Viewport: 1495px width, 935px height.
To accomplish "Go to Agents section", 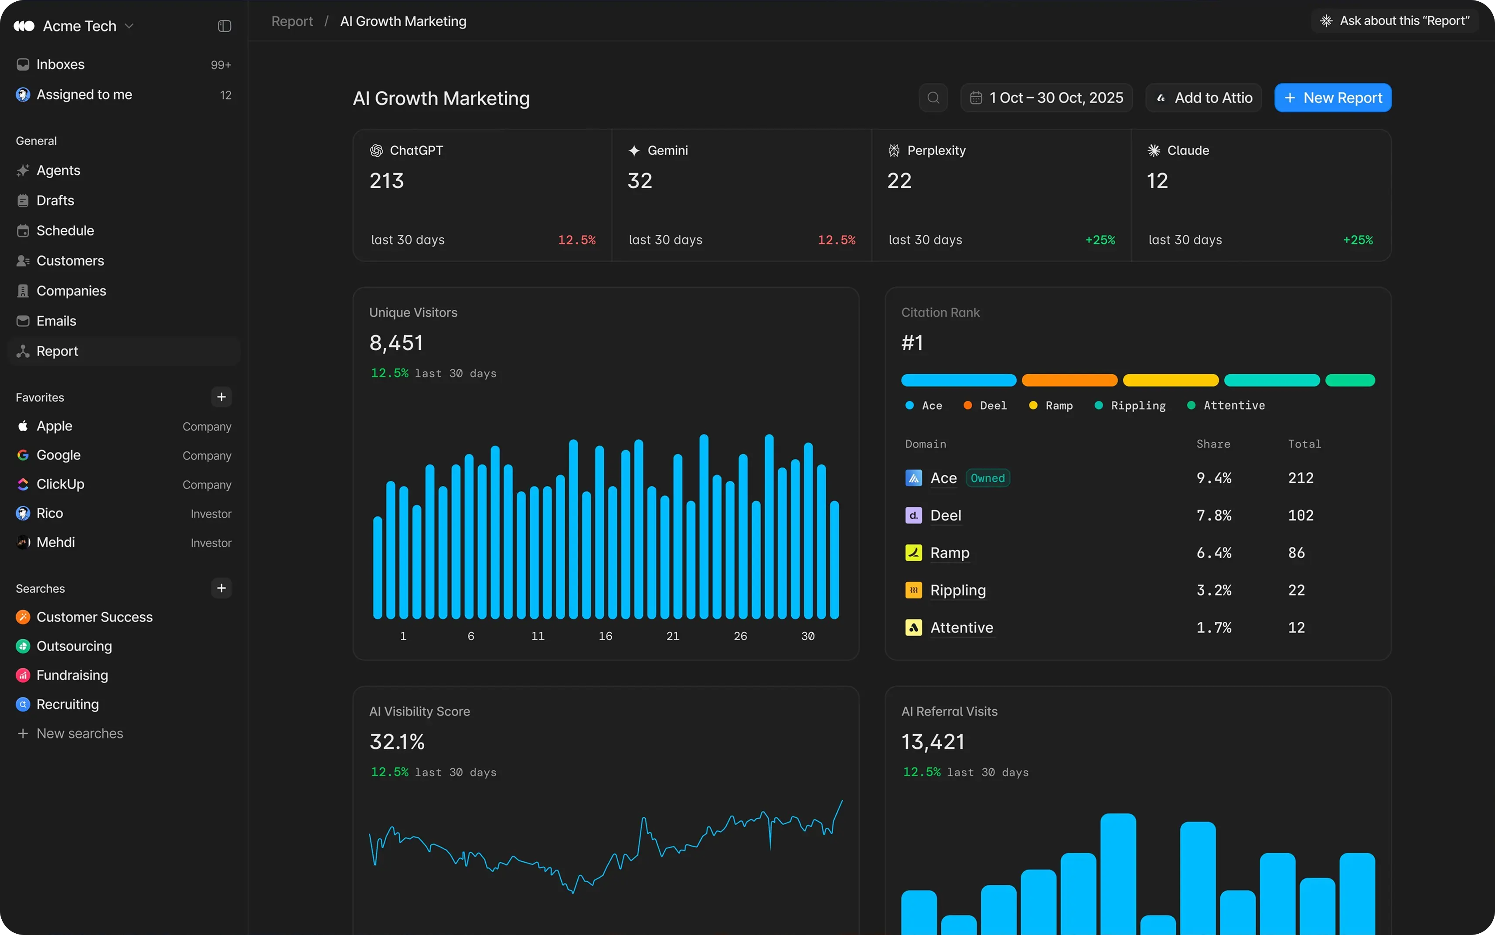I will point(124,170).
